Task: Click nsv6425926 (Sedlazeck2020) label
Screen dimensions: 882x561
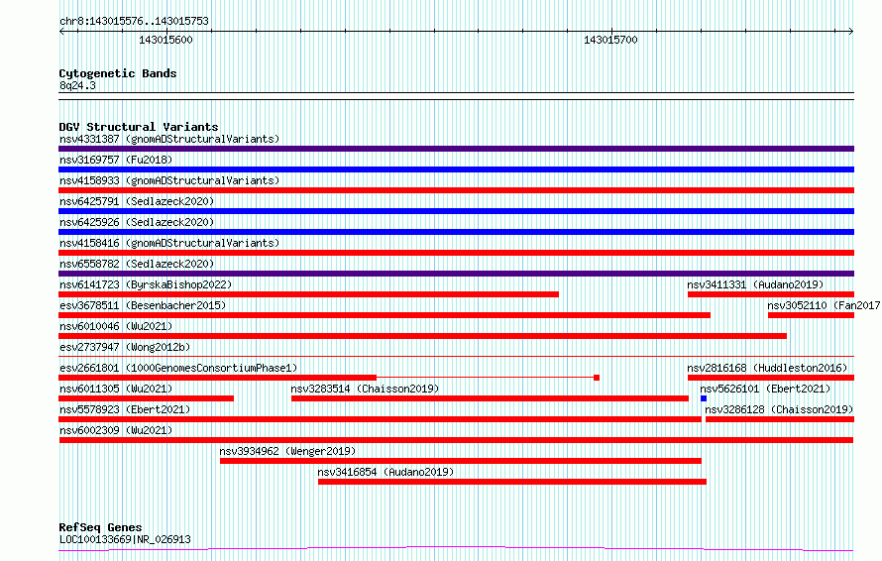Action: pyautogui.click(x=137, y=222)
